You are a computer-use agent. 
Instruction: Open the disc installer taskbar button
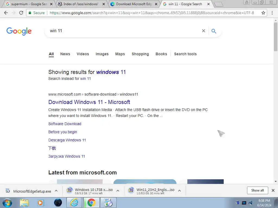pos(108,203)
